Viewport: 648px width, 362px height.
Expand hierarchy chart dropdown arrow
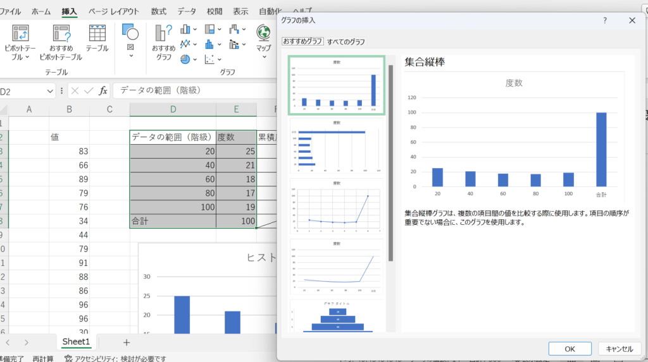click(220, 30)
